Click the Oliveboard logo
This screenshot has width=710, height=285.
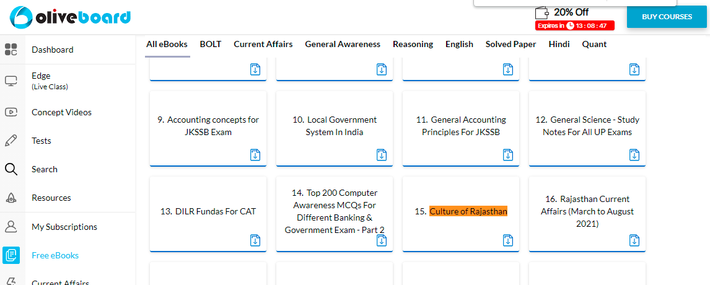coord(70,17)
